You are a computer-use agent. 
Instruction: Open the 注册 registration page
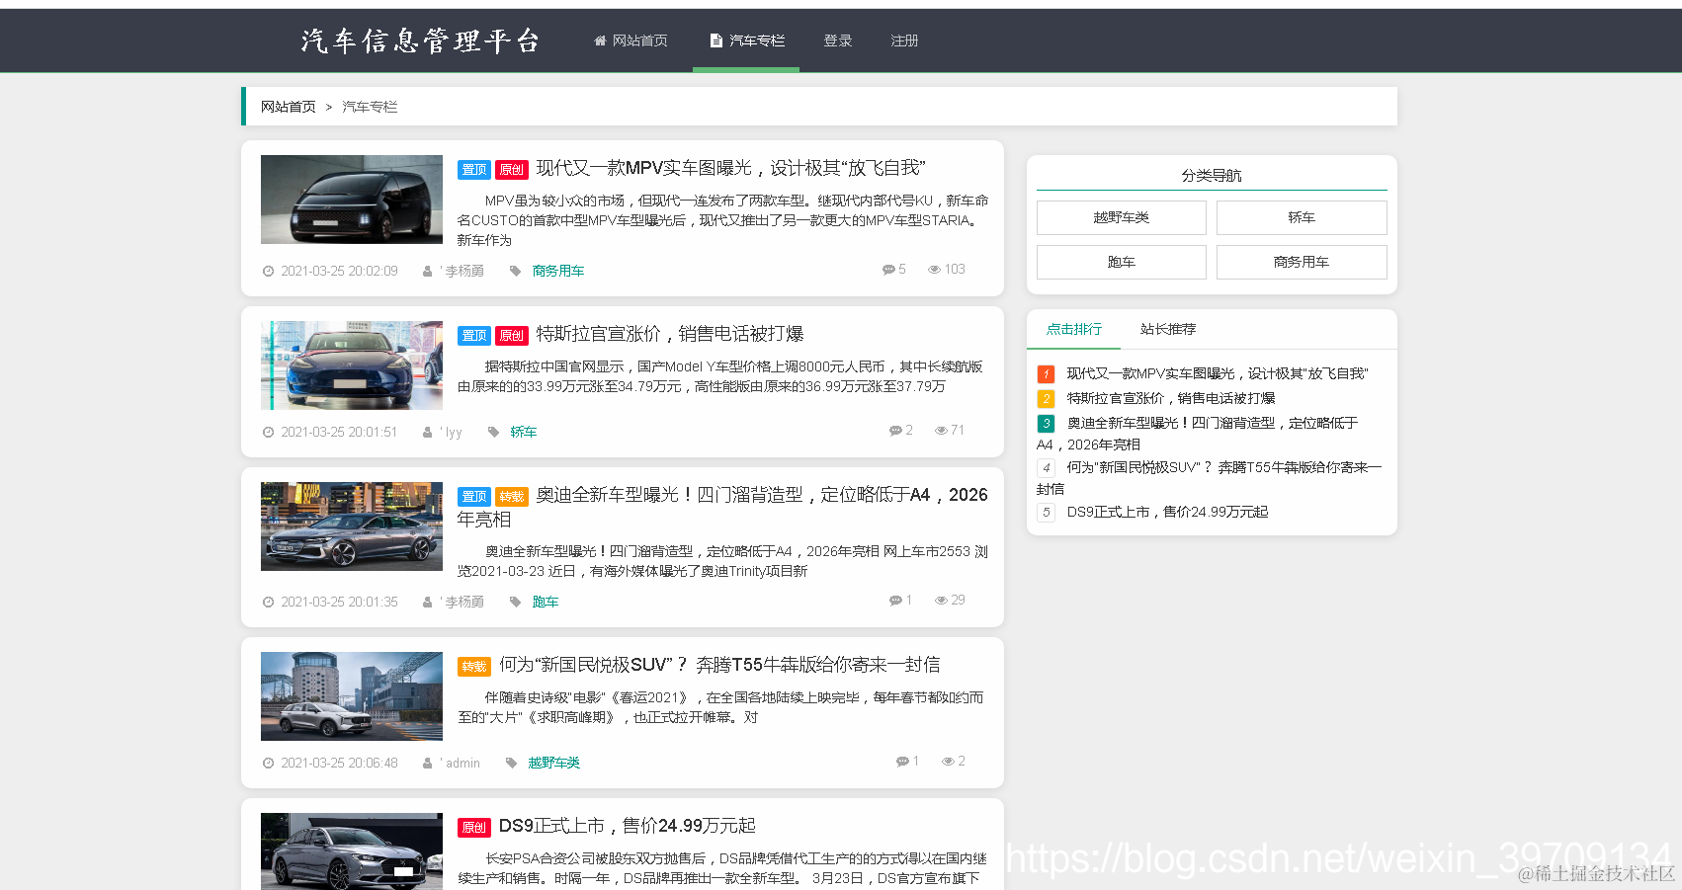point(904,40)
